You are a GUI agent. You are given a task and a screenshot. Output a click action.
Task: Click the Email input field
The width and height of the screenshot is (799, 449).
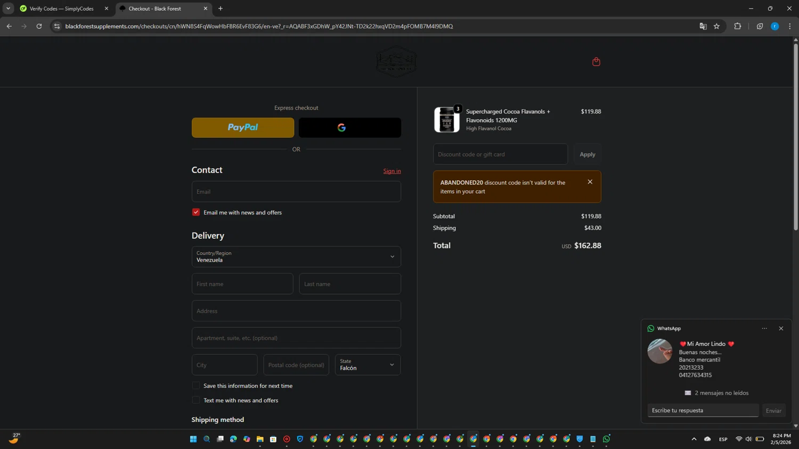click(x=296, y=192)
